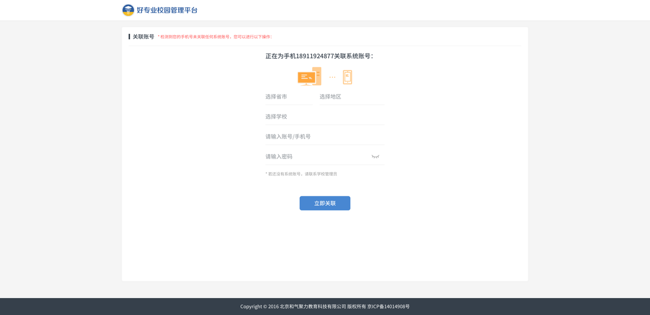650x315 pixels.
Task: Open the 选择学校 school dropdown
Action: pos(325,117)
